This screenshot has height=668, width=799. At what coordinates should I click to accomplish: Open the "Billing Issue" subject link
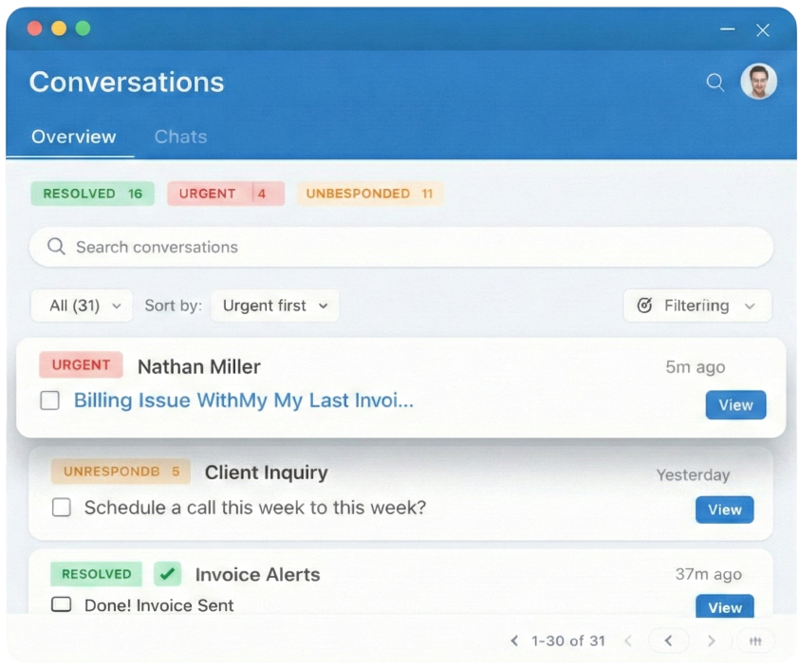coord(244,400)
